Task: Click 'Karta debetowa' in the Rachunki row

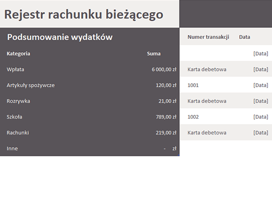Action: [207, 133]
